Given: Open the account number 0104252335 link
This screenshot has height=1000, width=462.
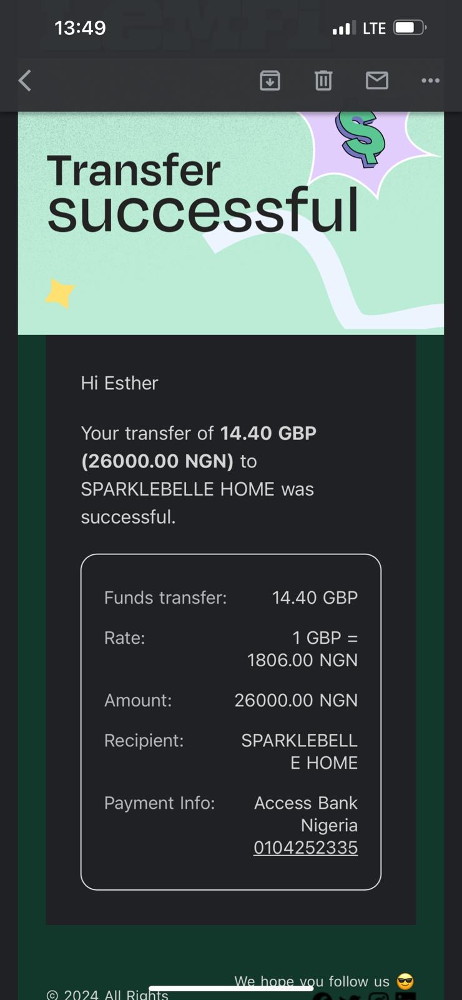Looking at the screenshot, I should pos(305,847).
